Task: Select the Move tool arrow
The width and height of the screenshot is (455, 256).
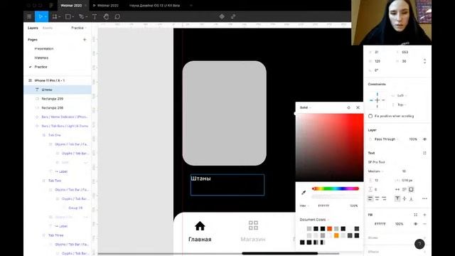Action: tap(40, 16)
